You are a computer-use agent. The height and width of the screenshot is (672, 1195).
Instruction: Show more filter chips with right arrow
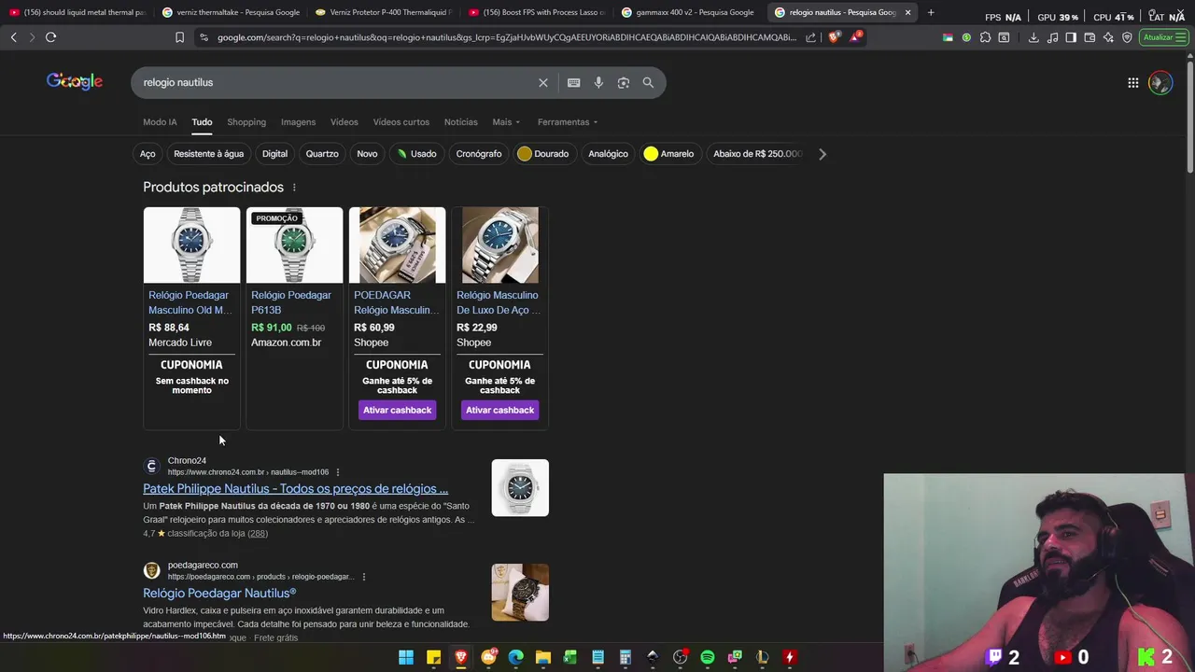pos(822,154)
